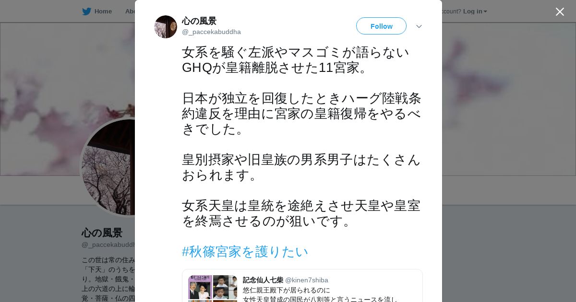Click the main tweet text starting 女系を騒ぐ
Screen dimensions: 576x302
point(301,137)
